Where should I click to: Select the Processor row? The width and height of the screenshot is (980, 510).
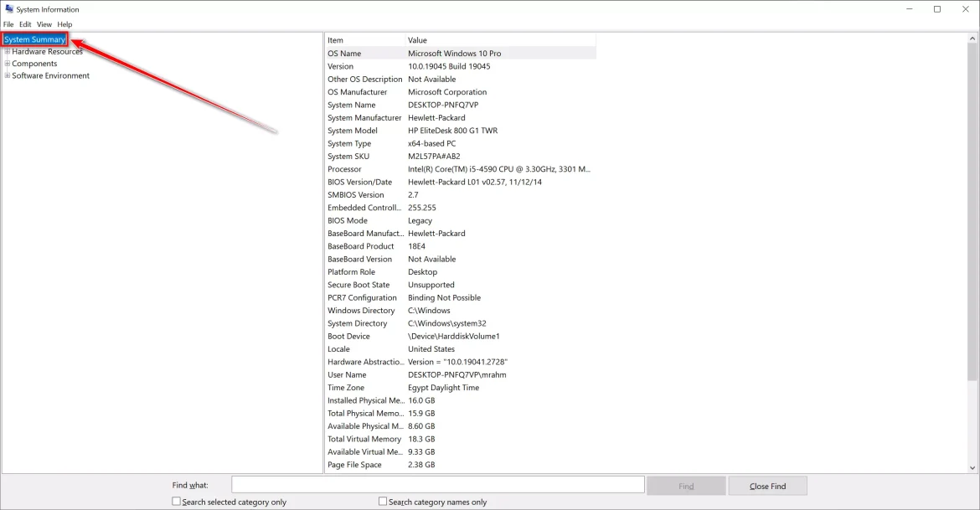[461, 169]
